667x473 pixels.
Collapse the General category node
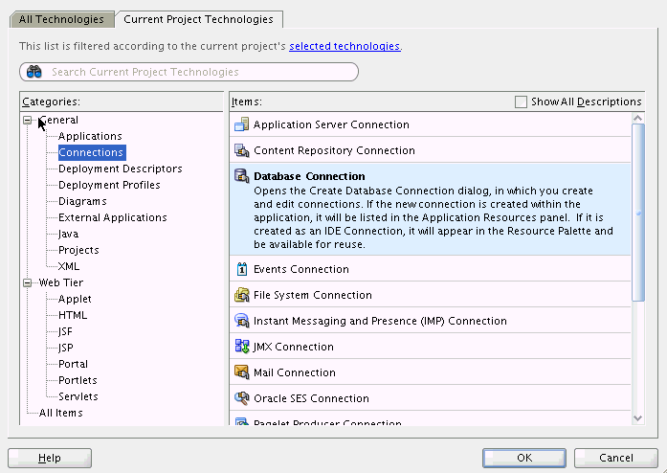[x=27, y=120]
